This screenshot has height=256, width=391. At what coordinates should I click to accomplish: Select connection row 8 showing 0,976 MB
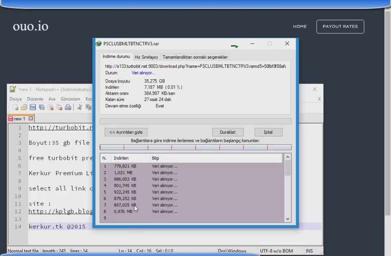click(x=192, y=211)
